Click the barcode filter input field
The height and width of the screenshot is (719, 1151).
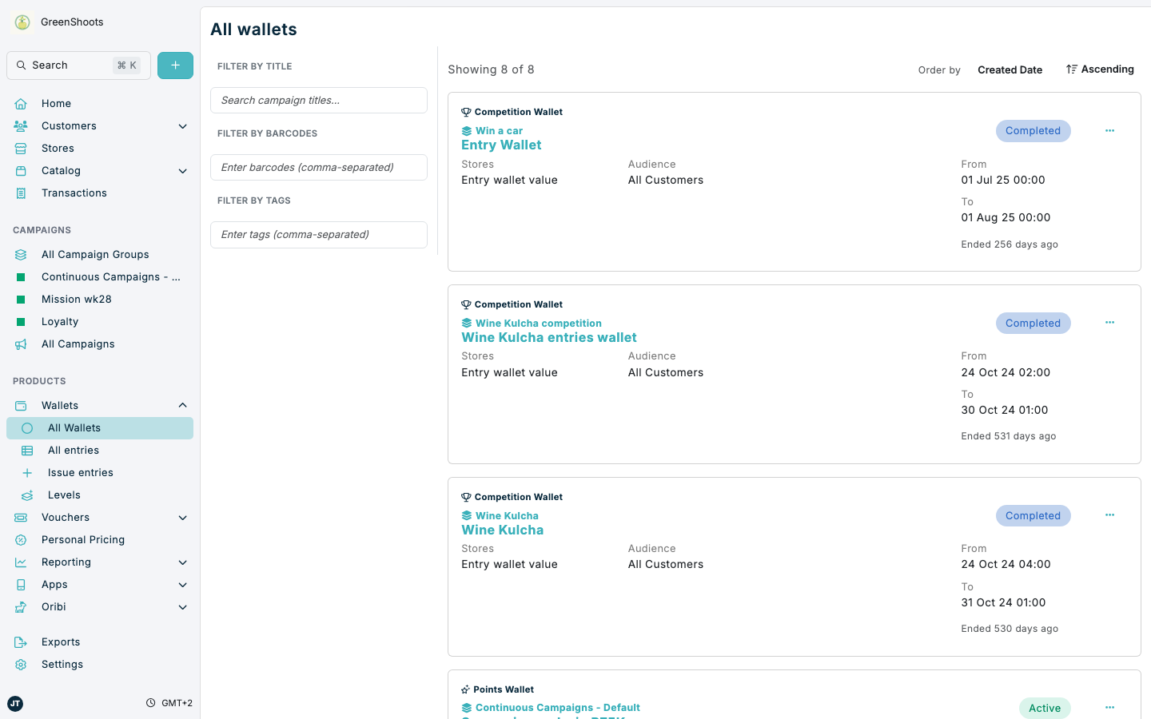[x=318, y=167]
